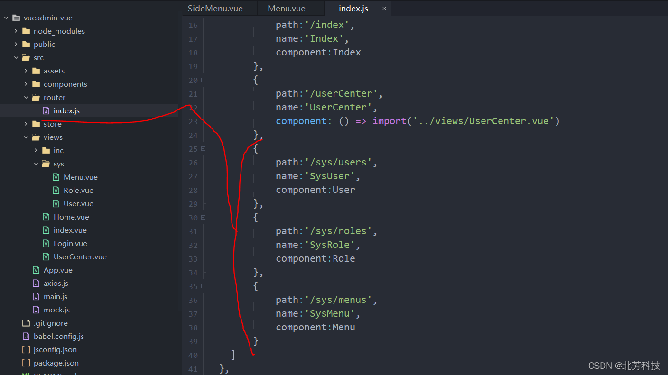Expand the inc folder arrow
This screenshot has width=668, height=375.
(36, 151)
